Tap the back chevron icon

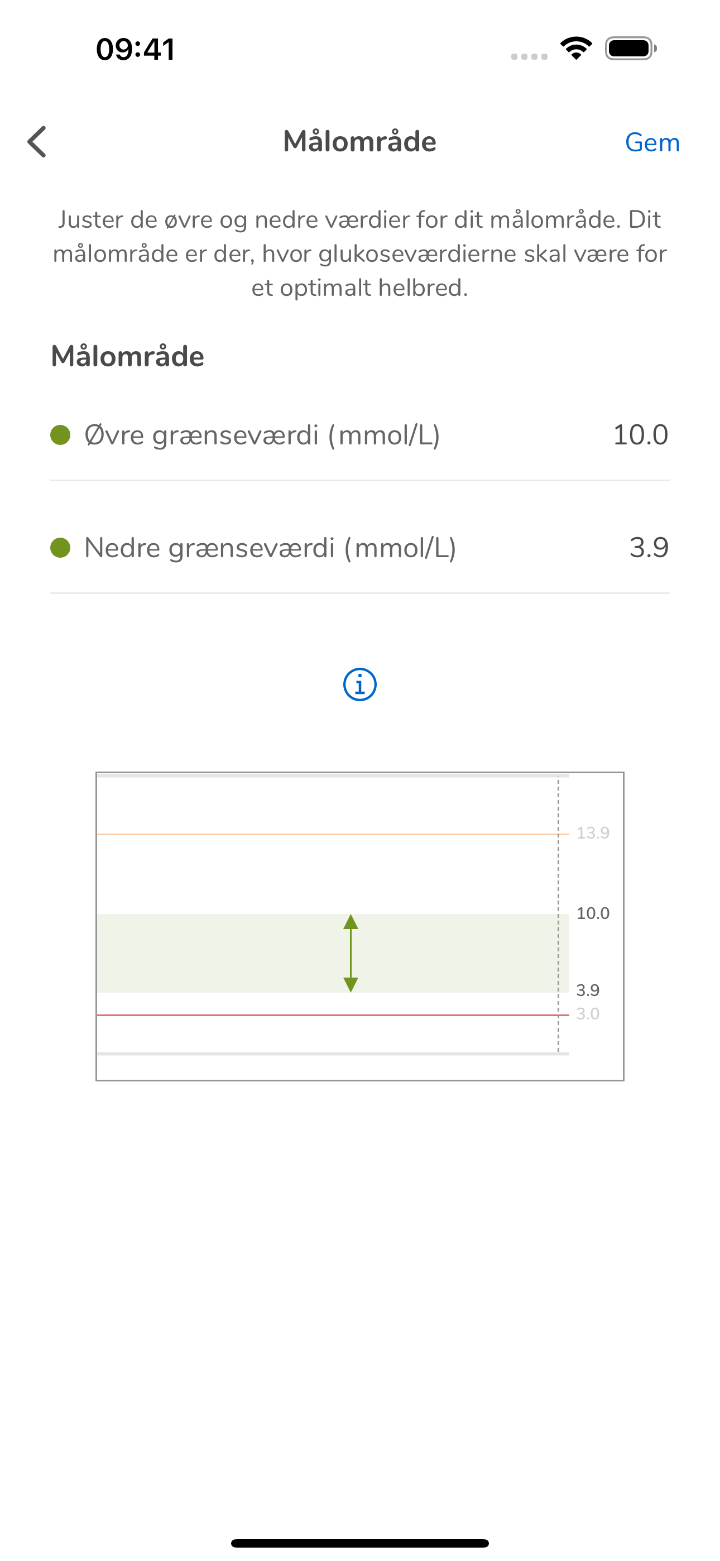point(37,142)
